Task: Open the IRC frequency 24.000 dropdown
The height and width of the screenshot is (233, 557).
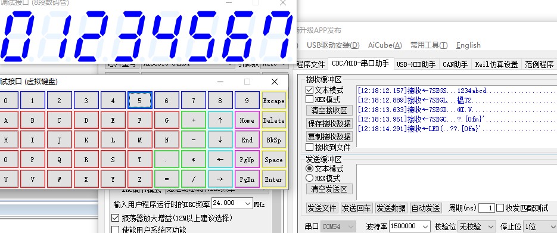Action: 248,204
